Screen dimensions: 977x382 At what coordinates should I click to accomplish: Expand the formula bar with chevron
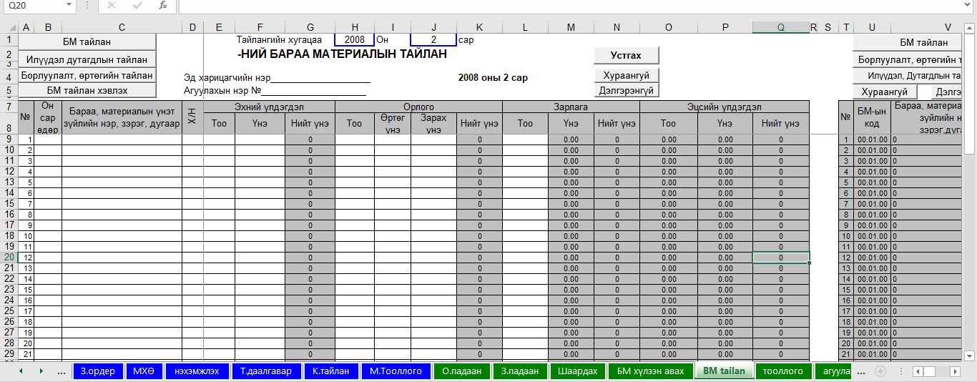pyautogui.click(x=969, y=6)
